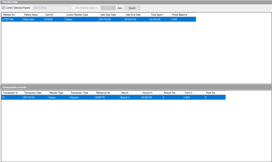The image size is (272, 162).
Task: Click valid start date 2017-03-02 in Membership table
Action: coord(111,19)
